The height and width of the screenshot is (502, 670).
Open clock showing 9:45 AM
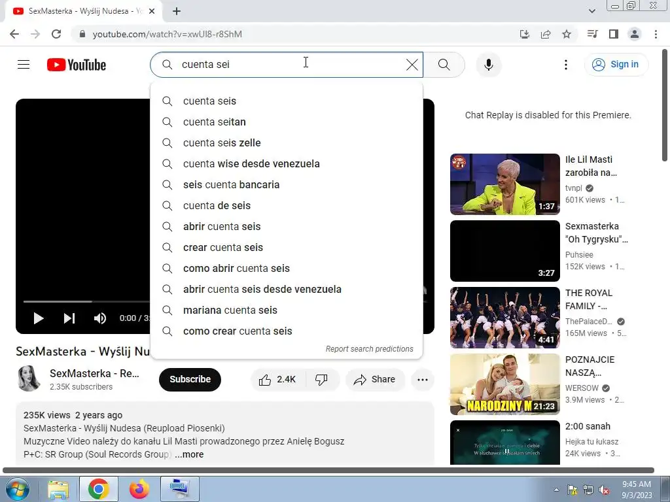(x=637, y=490)
